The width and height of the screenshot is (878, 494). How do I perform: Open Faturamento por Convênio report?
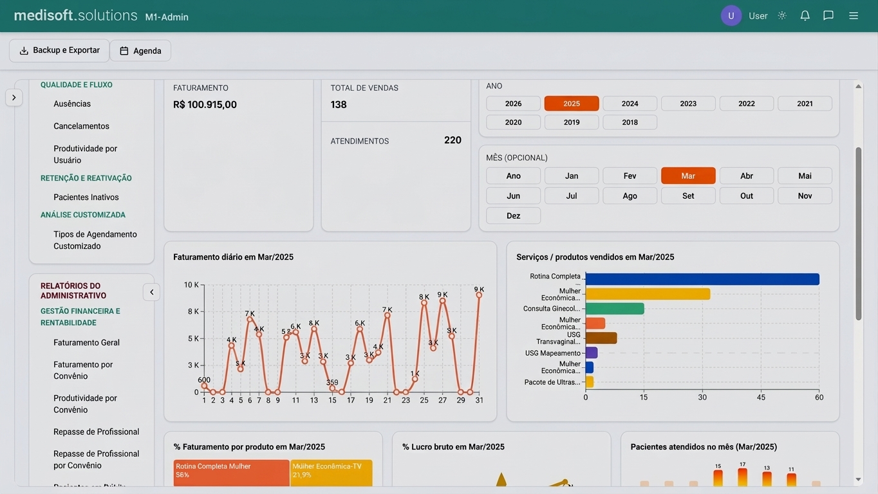pyautogui.click(x=83, y=370)
